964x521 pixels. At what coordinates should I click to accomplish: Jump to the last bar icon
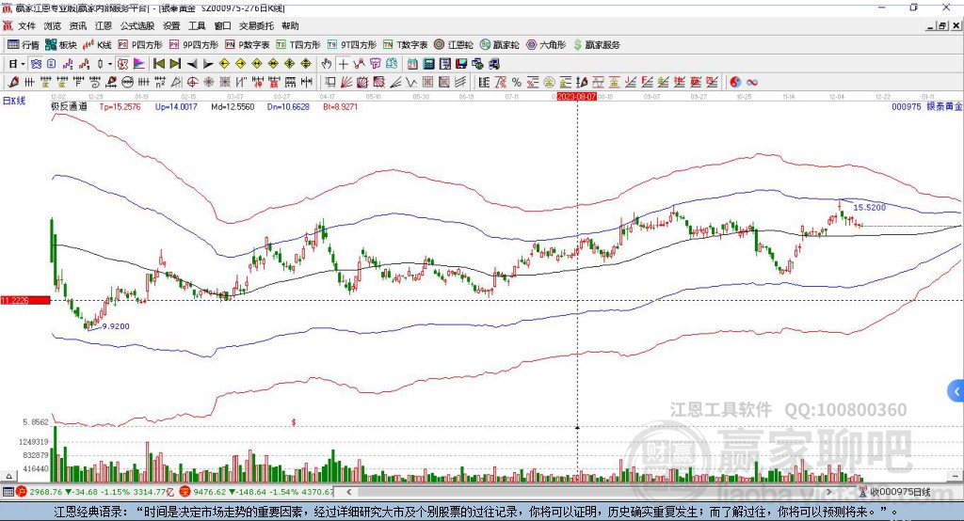pos(175,64)
